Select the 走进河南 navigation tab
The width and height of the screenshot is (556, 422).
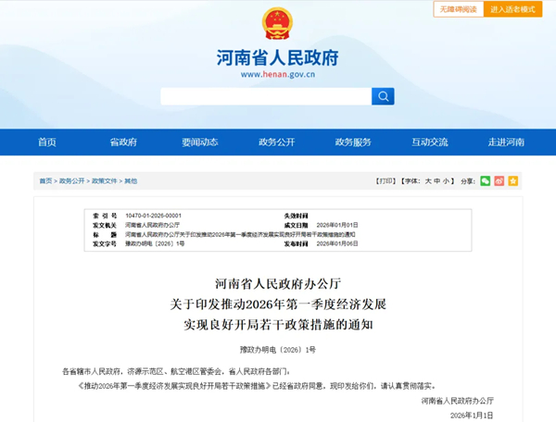pyautogui.click(x=506, y=142)
